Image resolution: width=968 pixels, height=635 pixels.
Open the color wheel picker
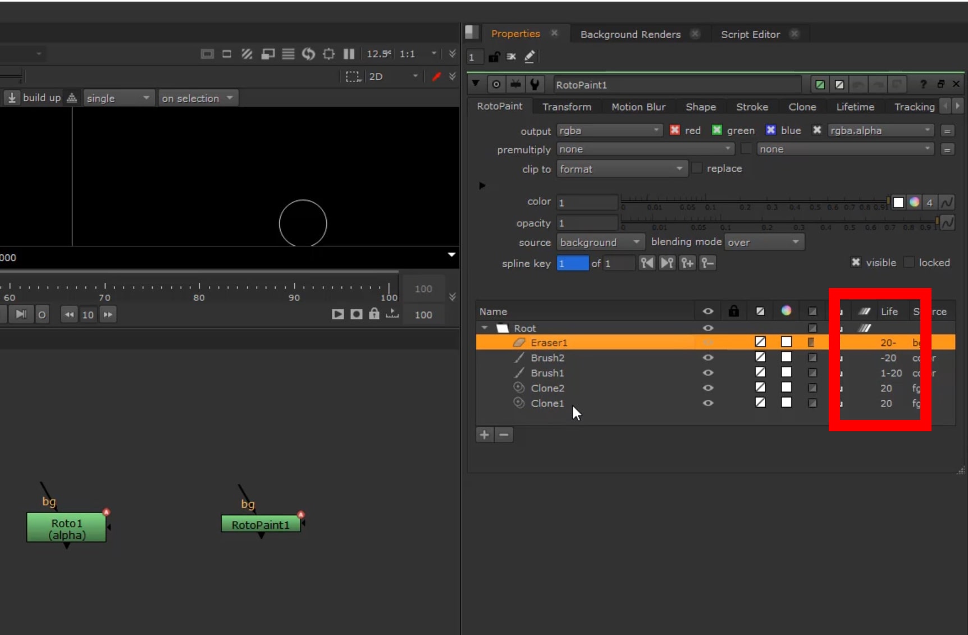(914, 202)
